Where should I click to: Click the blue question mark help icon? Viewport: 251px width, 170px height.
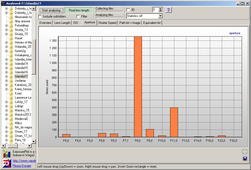click(168, 10)
